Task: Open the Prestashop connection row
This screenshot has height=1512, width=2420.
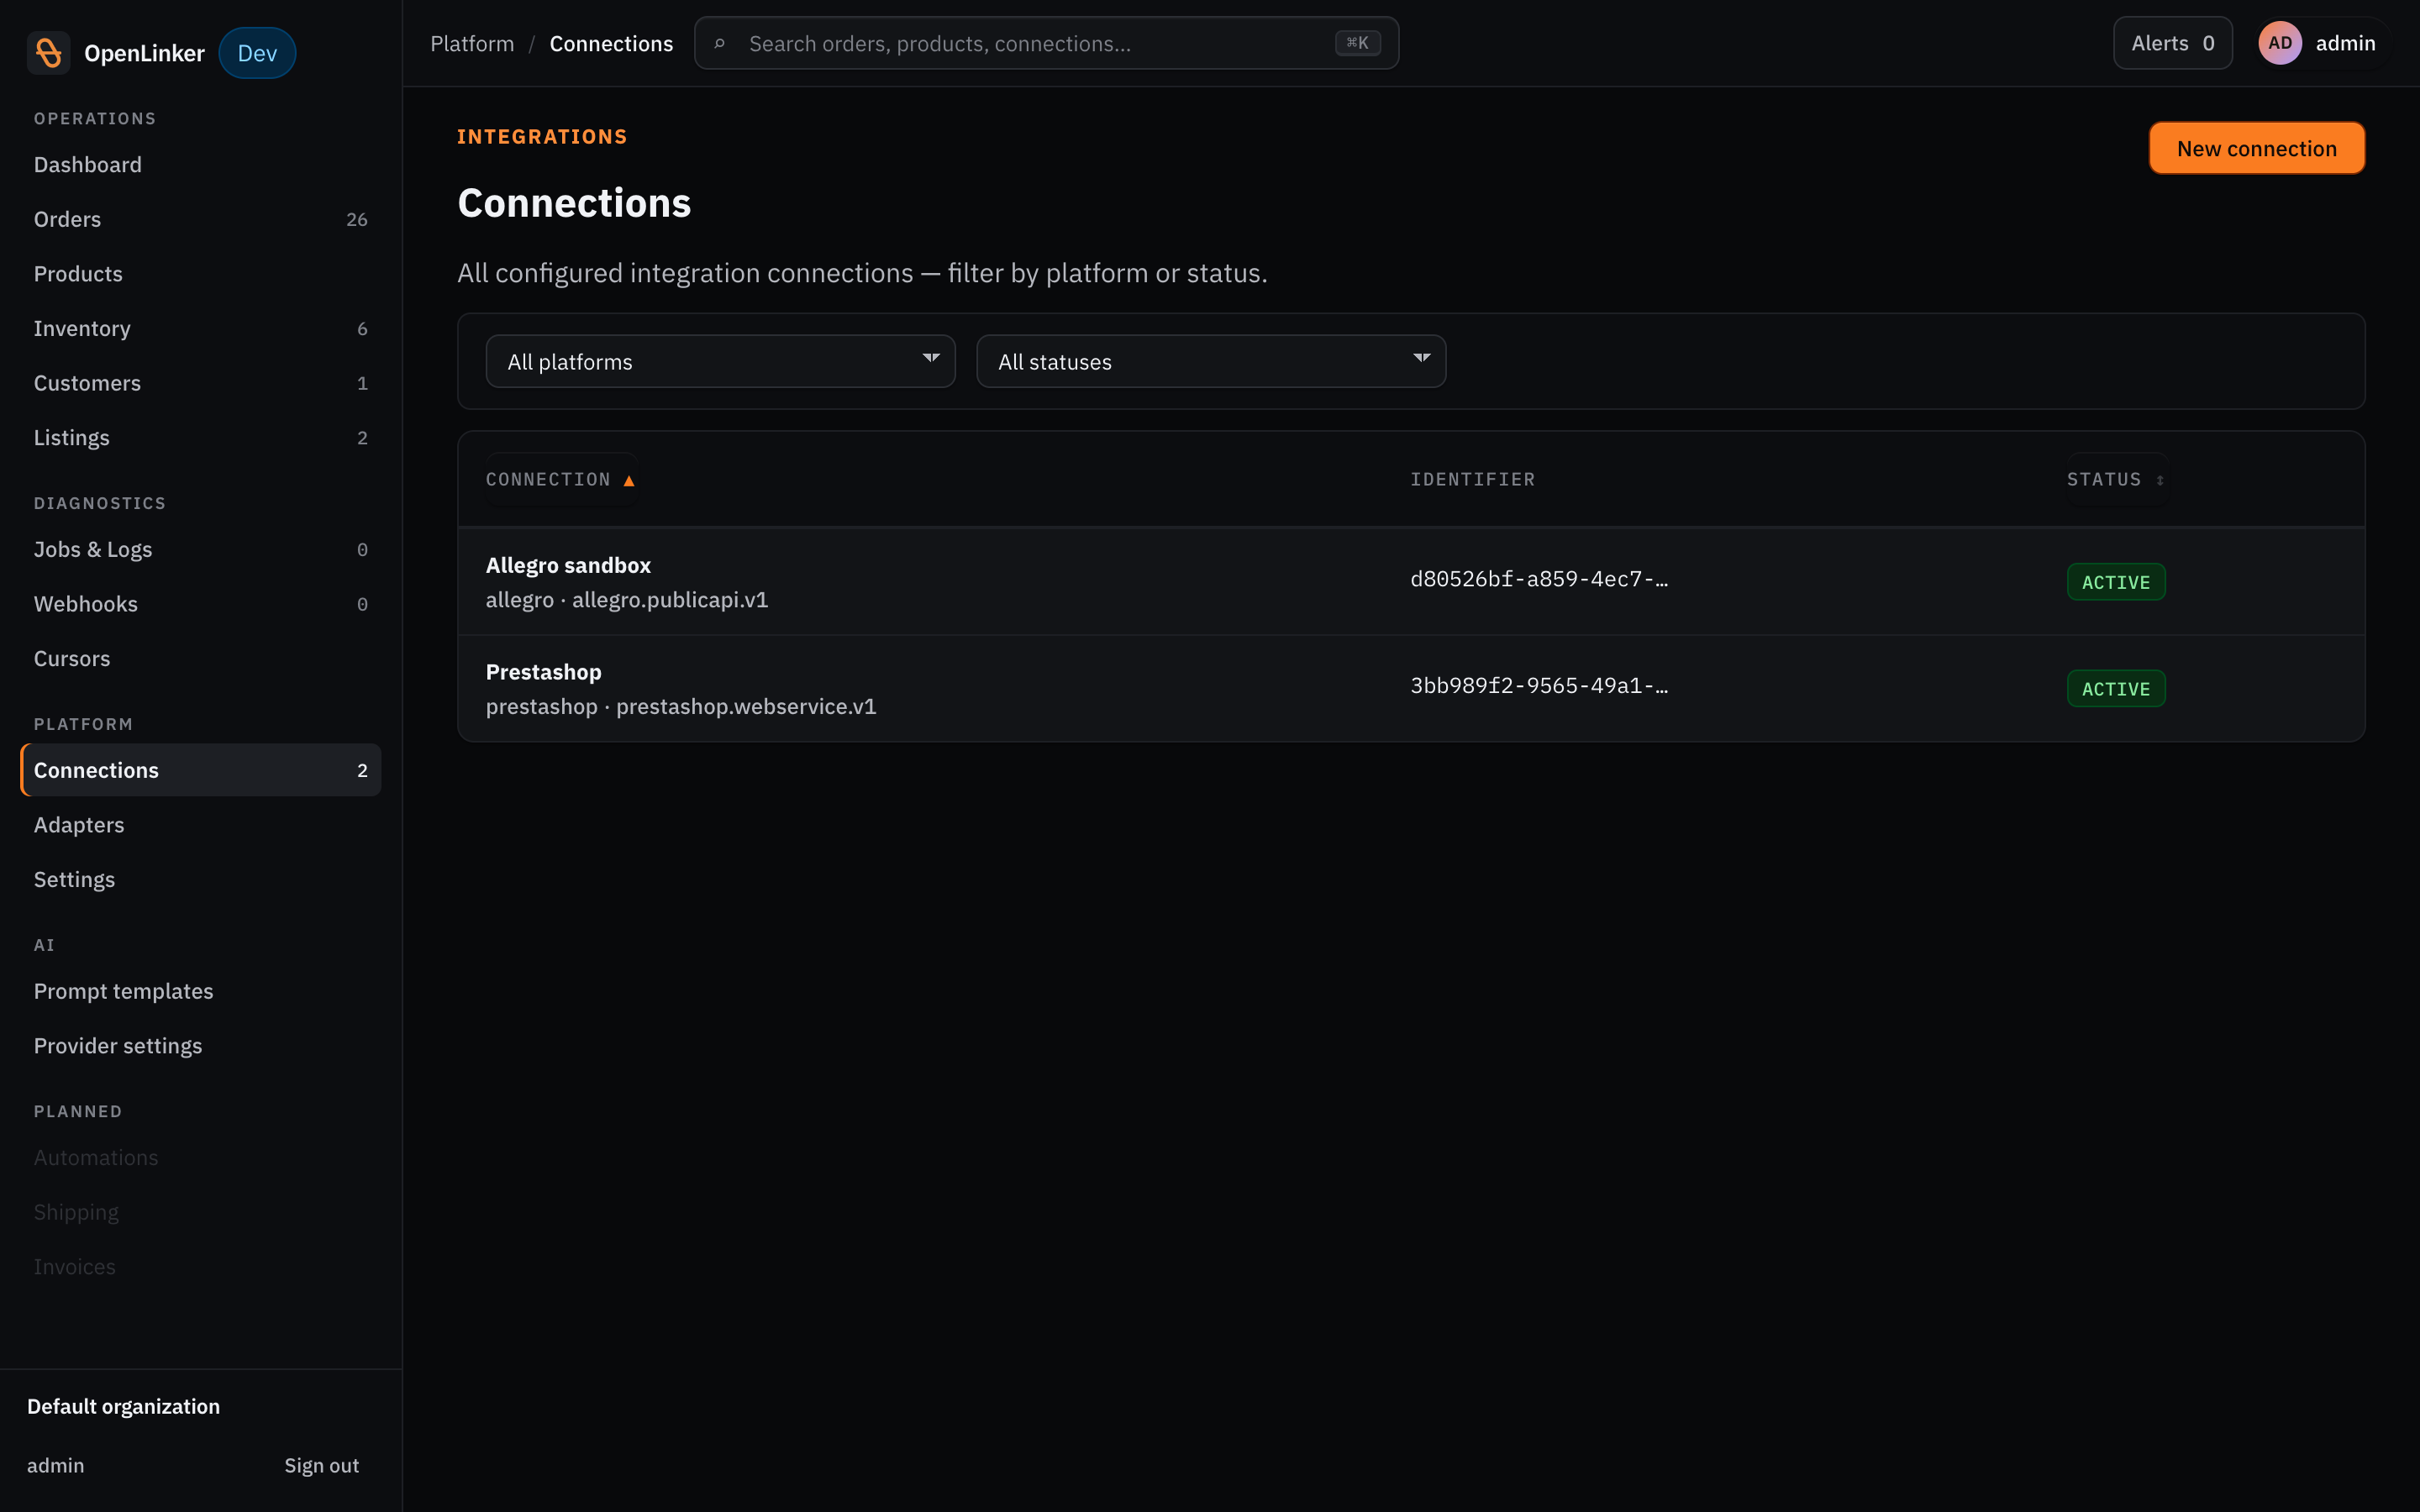Action: (x=1411, y=689)
